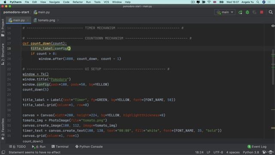Change file encoding UTF-8
The image size is (275, 155).
click(218, 152)
